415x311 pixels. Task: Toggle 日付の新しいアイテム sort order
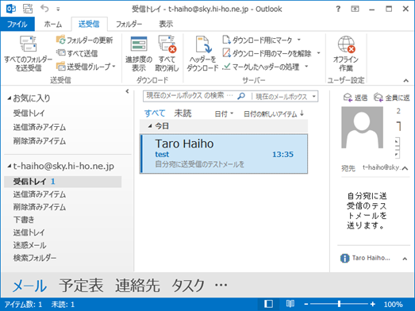tap(274, 114)
